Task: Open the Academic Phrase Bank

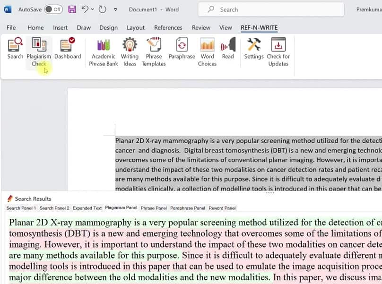Action: click(103, 52)
